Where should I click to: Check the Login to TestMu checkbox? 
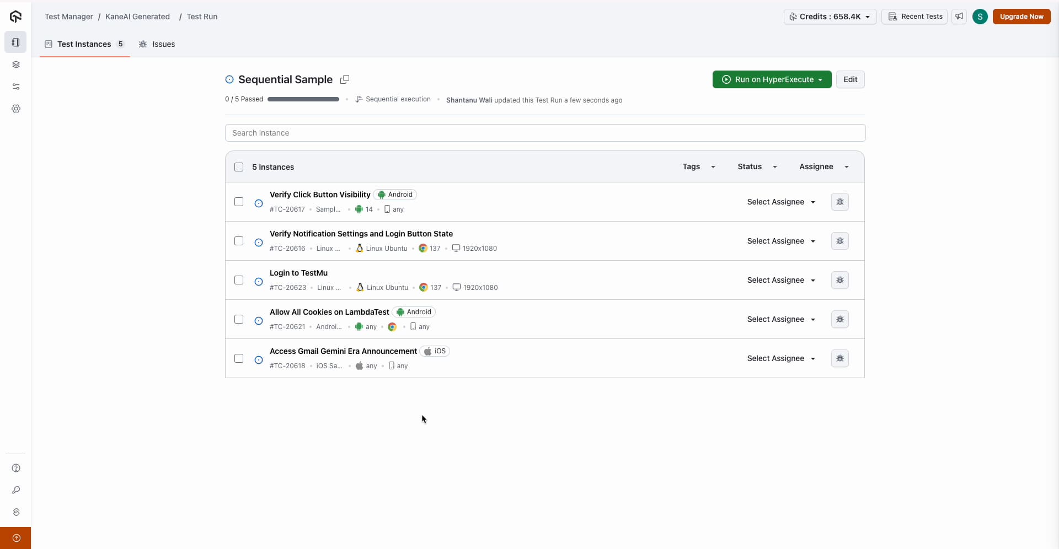239,280
